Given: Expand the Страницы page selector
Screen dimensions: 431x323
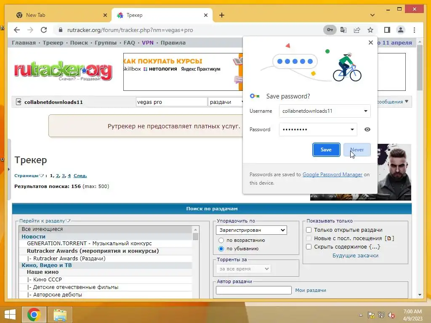Looking at the screenshot, I should 29,176.
